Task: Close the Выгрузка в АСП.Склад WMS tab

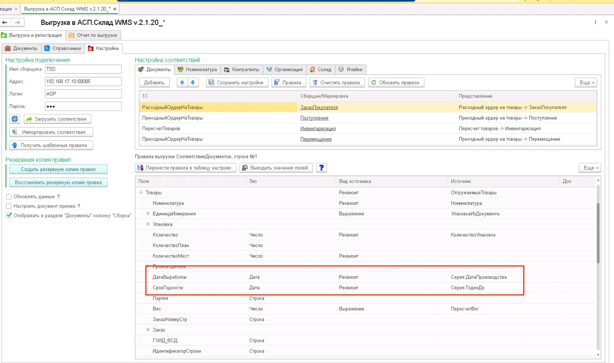Action: 115,9
